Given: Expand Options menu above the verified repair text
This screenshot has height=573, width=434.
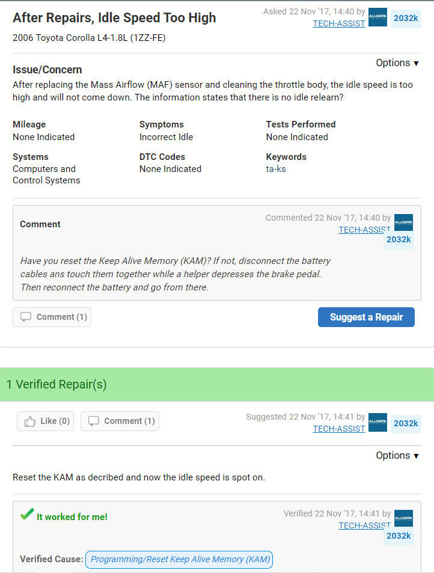Looking at the screenshot, I should 397,456.
